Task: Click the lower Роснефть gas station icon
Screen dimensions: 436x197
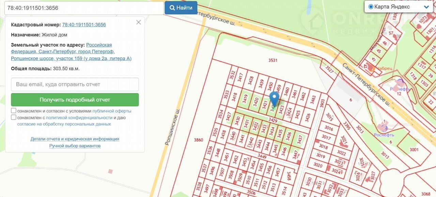Action: tap(385, 128)
